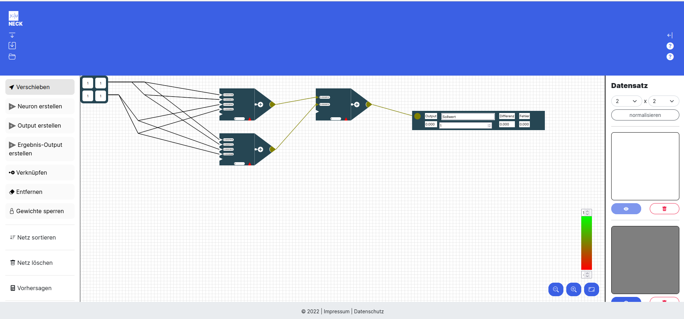The width and height of the screenshot is (684, 319).
Task: Click the open folder icon in header
Action: 12,57
